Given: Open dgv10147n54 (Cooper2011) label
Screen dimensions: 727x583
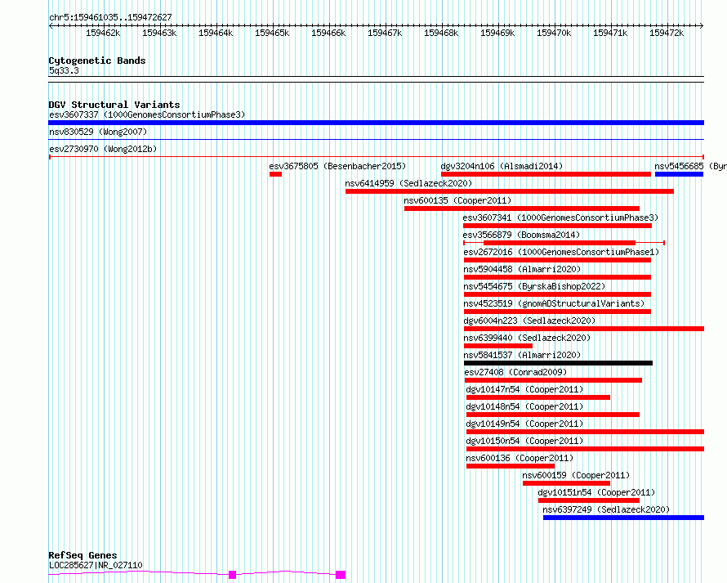Looking at the screenshot, I should [x=525, y=389].
